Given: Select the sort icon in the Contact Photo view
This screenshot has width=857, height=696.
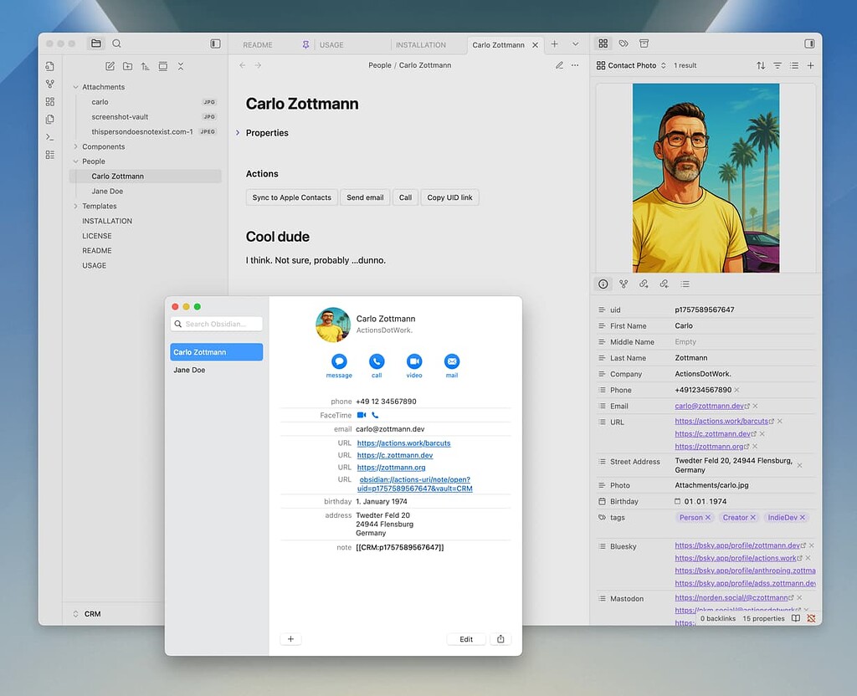Looking at the screenshot, I should [762, 65].
